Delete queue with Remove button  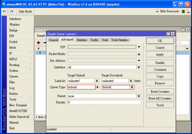pyautogui.click(x=160, y=83)
